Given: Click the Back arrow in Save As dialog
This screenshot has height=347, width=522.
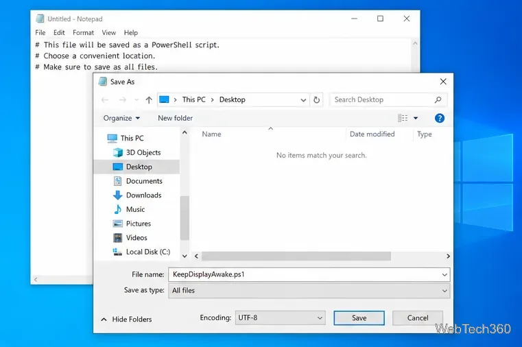Looking at the screenshot, I should (105, 100).
